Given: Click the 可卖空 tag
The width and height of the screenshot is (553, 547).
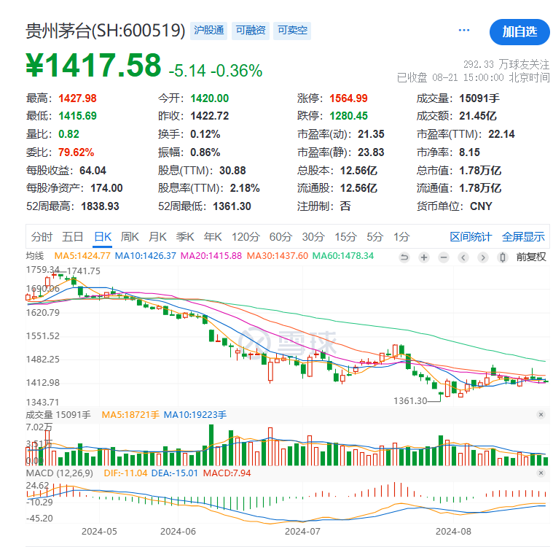Looking at the screenshot, I should coord(292,31).
